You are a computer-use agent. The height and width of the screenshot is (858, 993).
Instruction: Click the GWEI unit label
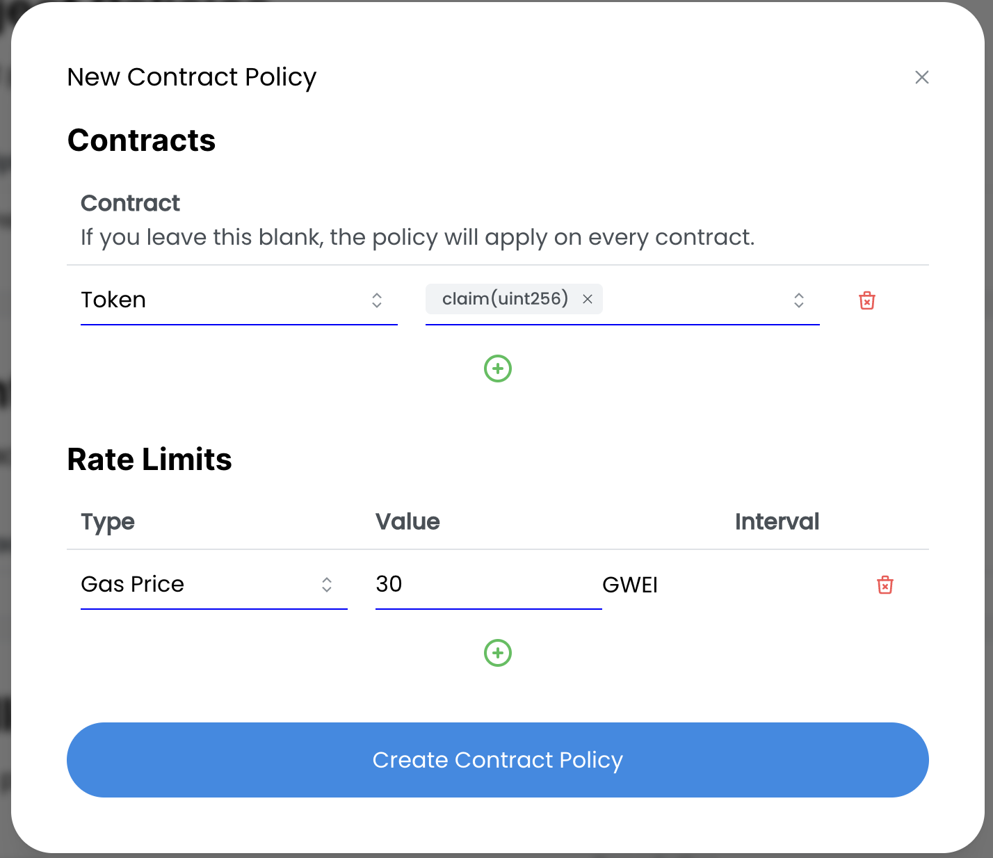630,585
